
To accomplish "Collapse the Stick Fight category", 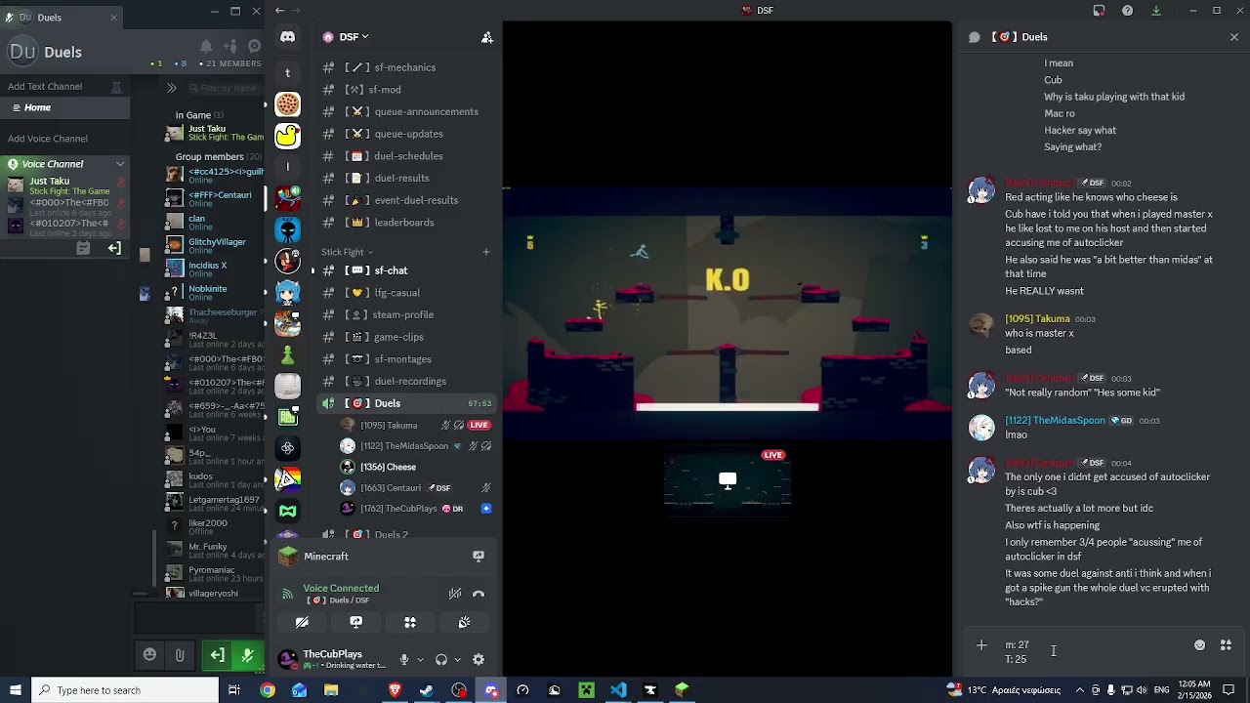I will coord(347,252).
